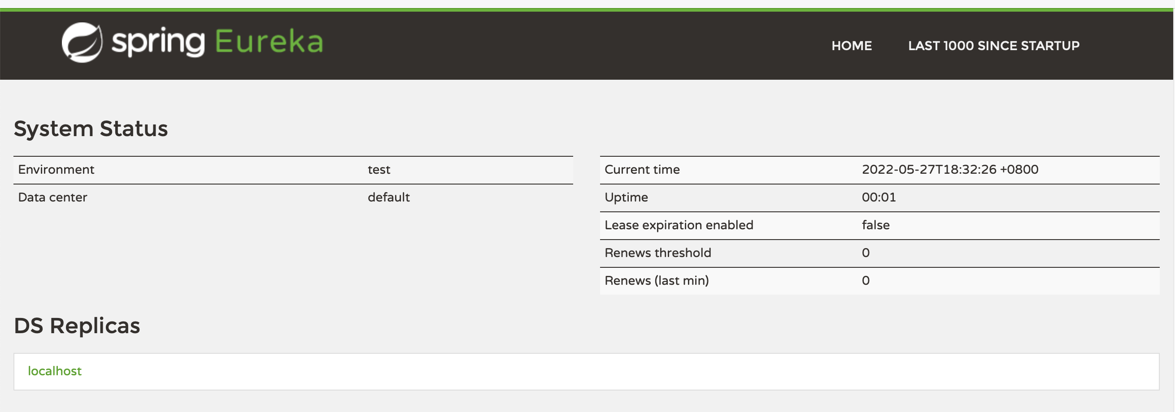The image size is (1175, 412).
Task: Click the white spring wordmark text
Action: (x=158, y=43)
